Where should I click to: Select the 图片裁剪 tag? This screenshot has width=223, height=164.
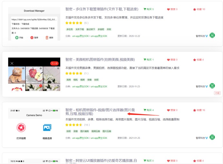point(84,131)
